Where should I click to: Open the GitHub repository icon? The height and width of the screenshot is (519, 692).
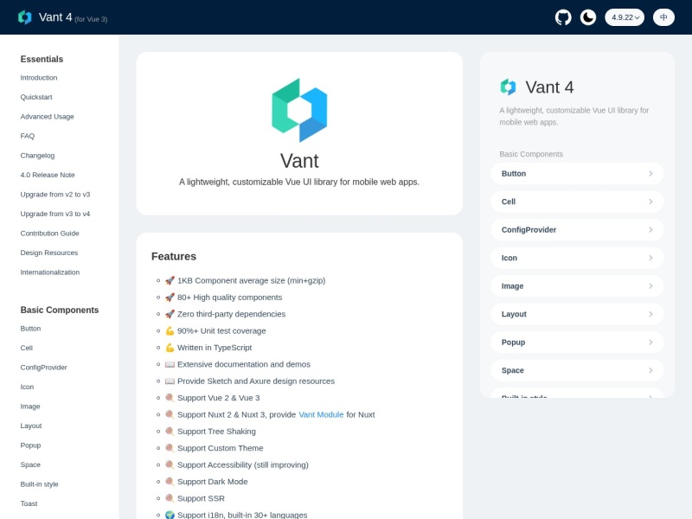click(x=563, y=17)
